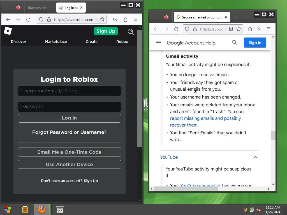Viewport: 287px width, 215px height.
Task: Click the taskbar clock showing 11:16 AM
Action: point(273,209)
